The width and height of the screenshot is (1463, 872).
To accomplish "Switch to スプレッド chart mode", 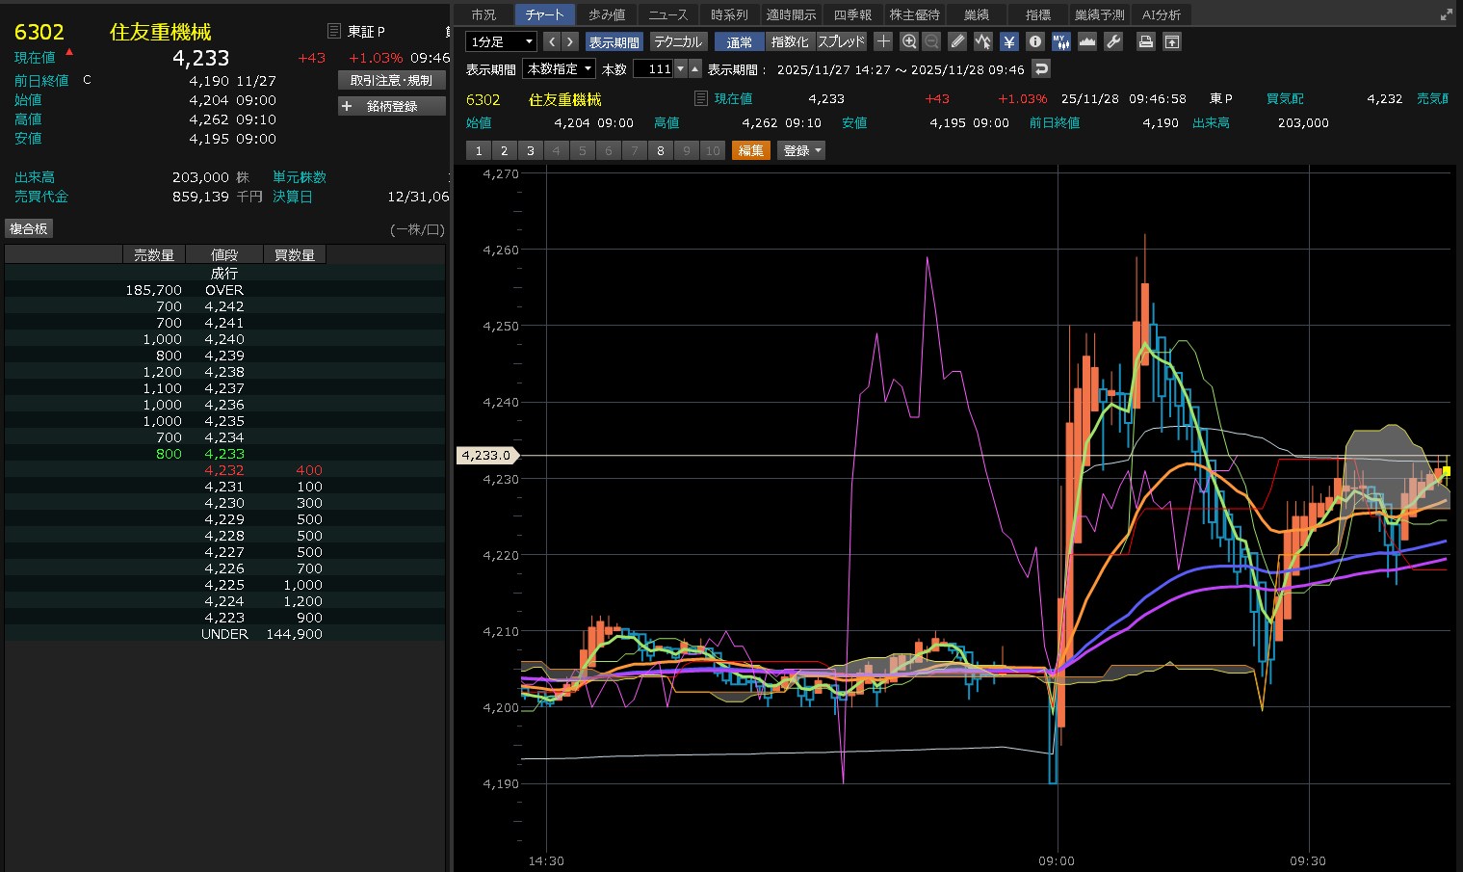I will 841,41.
